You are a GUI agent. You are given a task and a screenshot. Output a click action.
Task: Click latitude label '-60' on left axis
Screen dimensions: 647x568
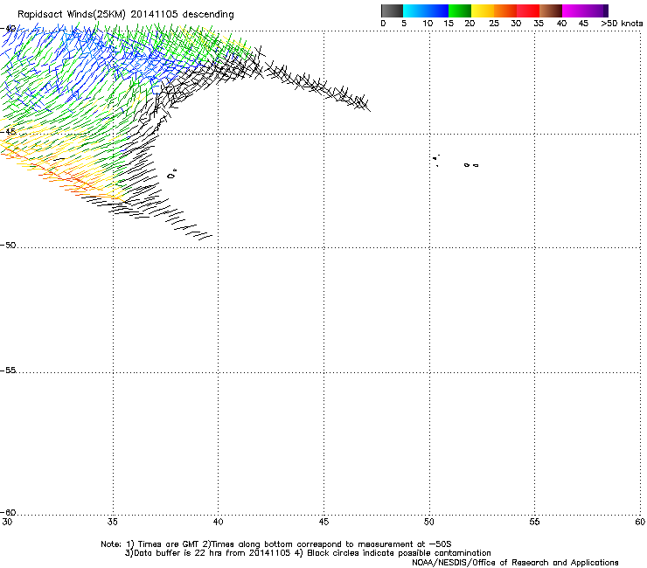tap(8, 513)
